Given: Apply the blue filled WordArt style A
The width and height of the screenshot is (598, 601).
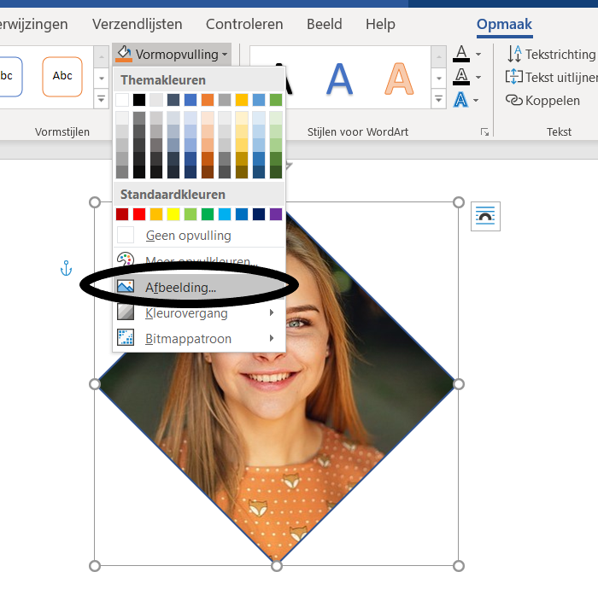Looking at the screenshot, I should pyautogui.click(x=339, y=79).
